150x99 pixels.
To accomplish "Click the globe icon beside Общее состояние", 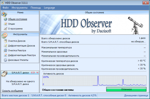I will coord(5,19).
